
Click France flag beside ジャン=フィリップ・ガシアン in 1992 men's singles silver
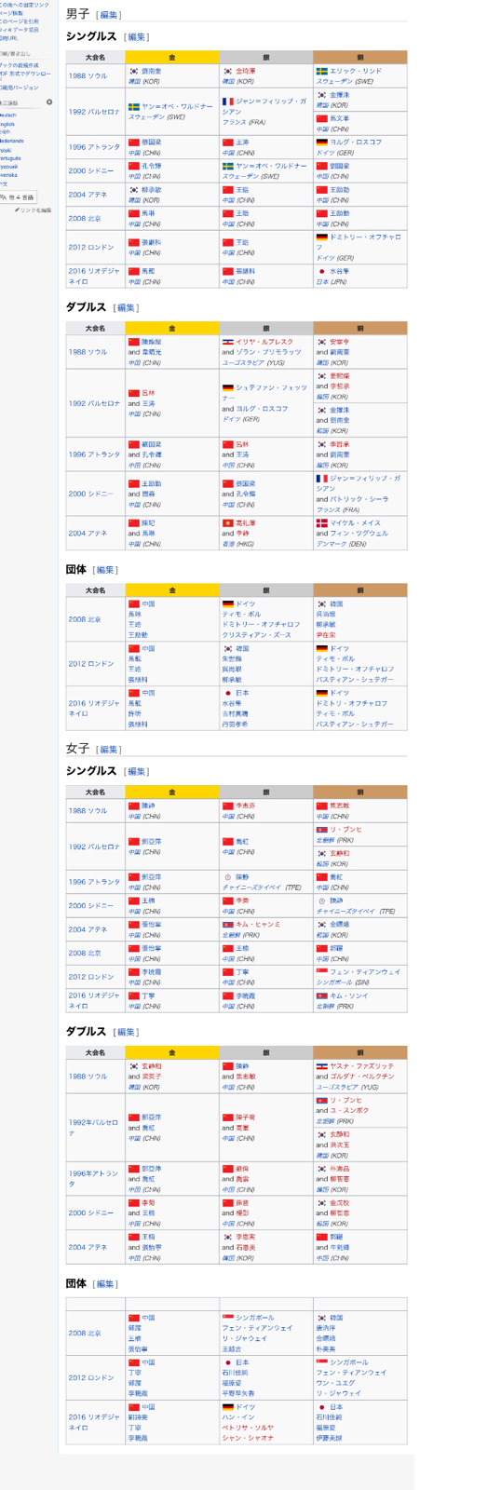point(228,102)
